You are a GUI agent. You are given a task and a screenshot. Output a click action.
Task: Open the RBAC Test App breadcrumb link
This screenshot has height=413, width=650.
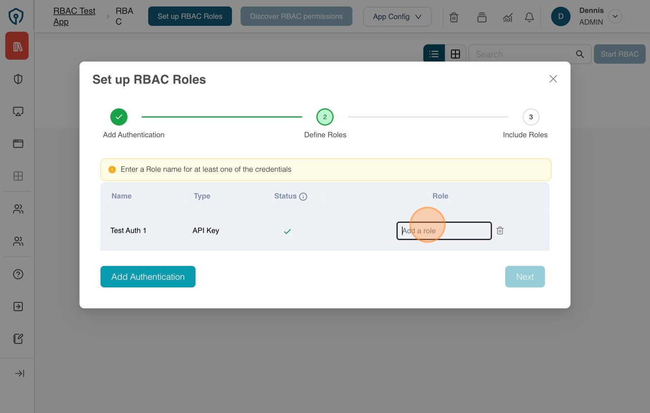(x=74, y=16)
